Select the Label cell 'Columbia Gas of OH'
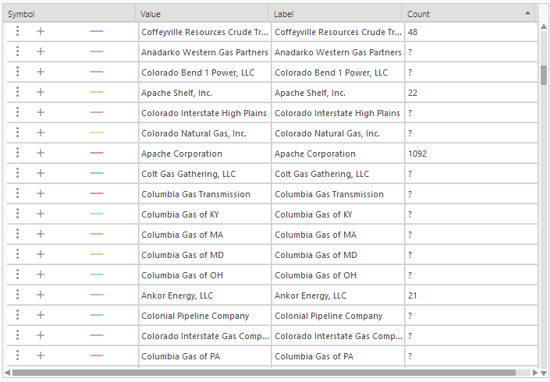Image resolution: width=550 pixels, height=382 pixels. tap(338, 274)
